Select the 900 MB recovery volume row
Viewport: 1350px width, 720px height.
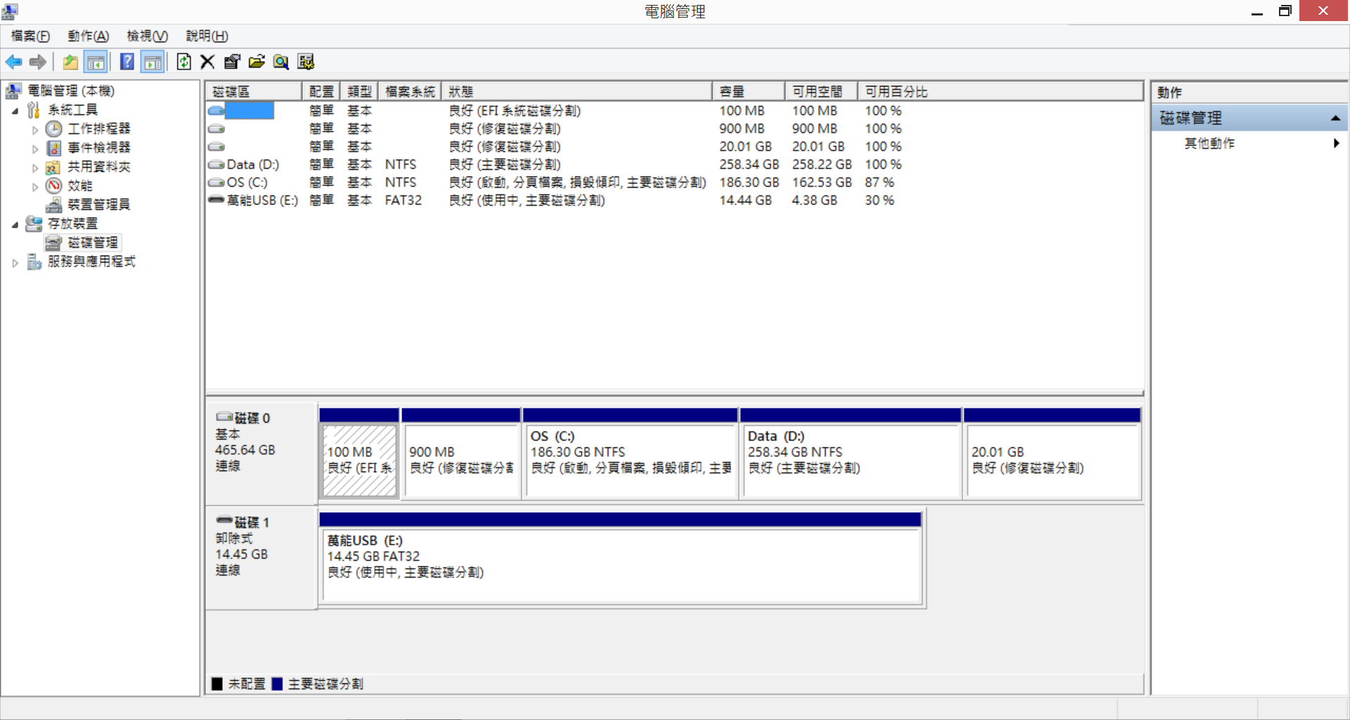(x=675, y=129)
